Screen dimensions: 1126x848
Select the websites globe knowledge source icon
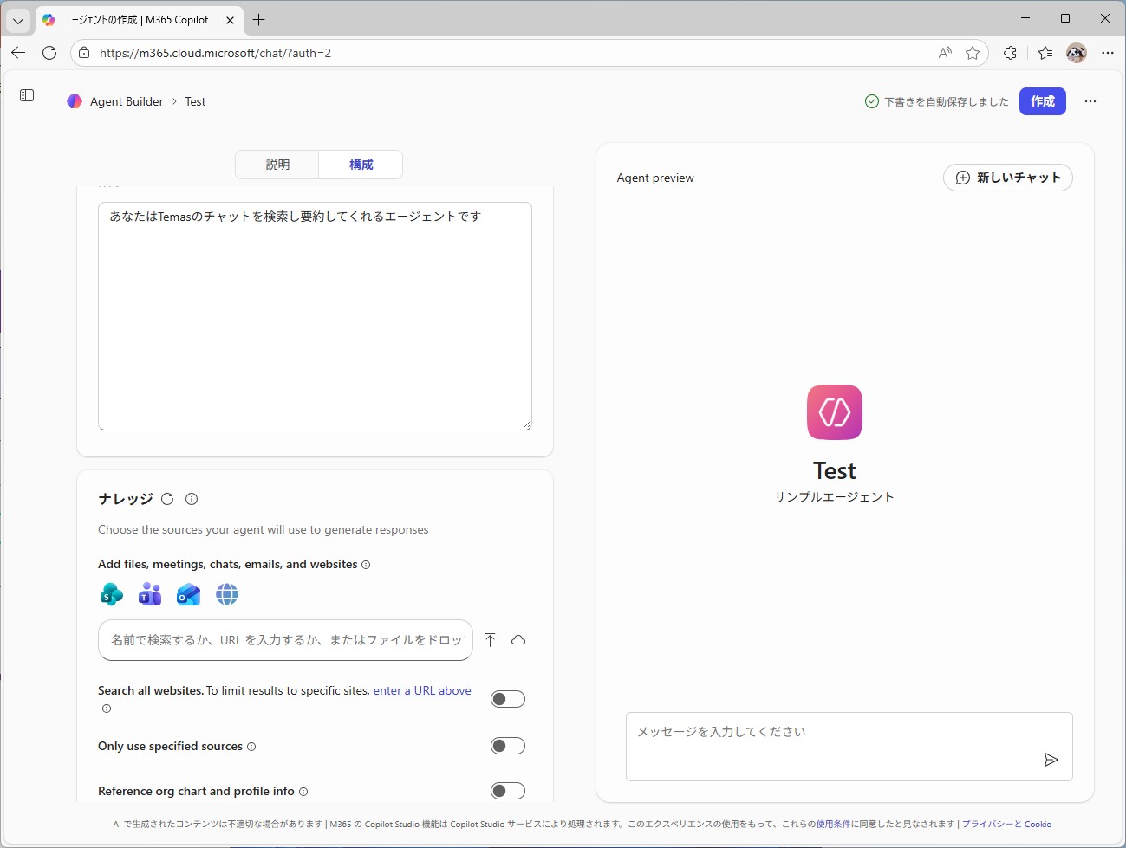(227, 594)
